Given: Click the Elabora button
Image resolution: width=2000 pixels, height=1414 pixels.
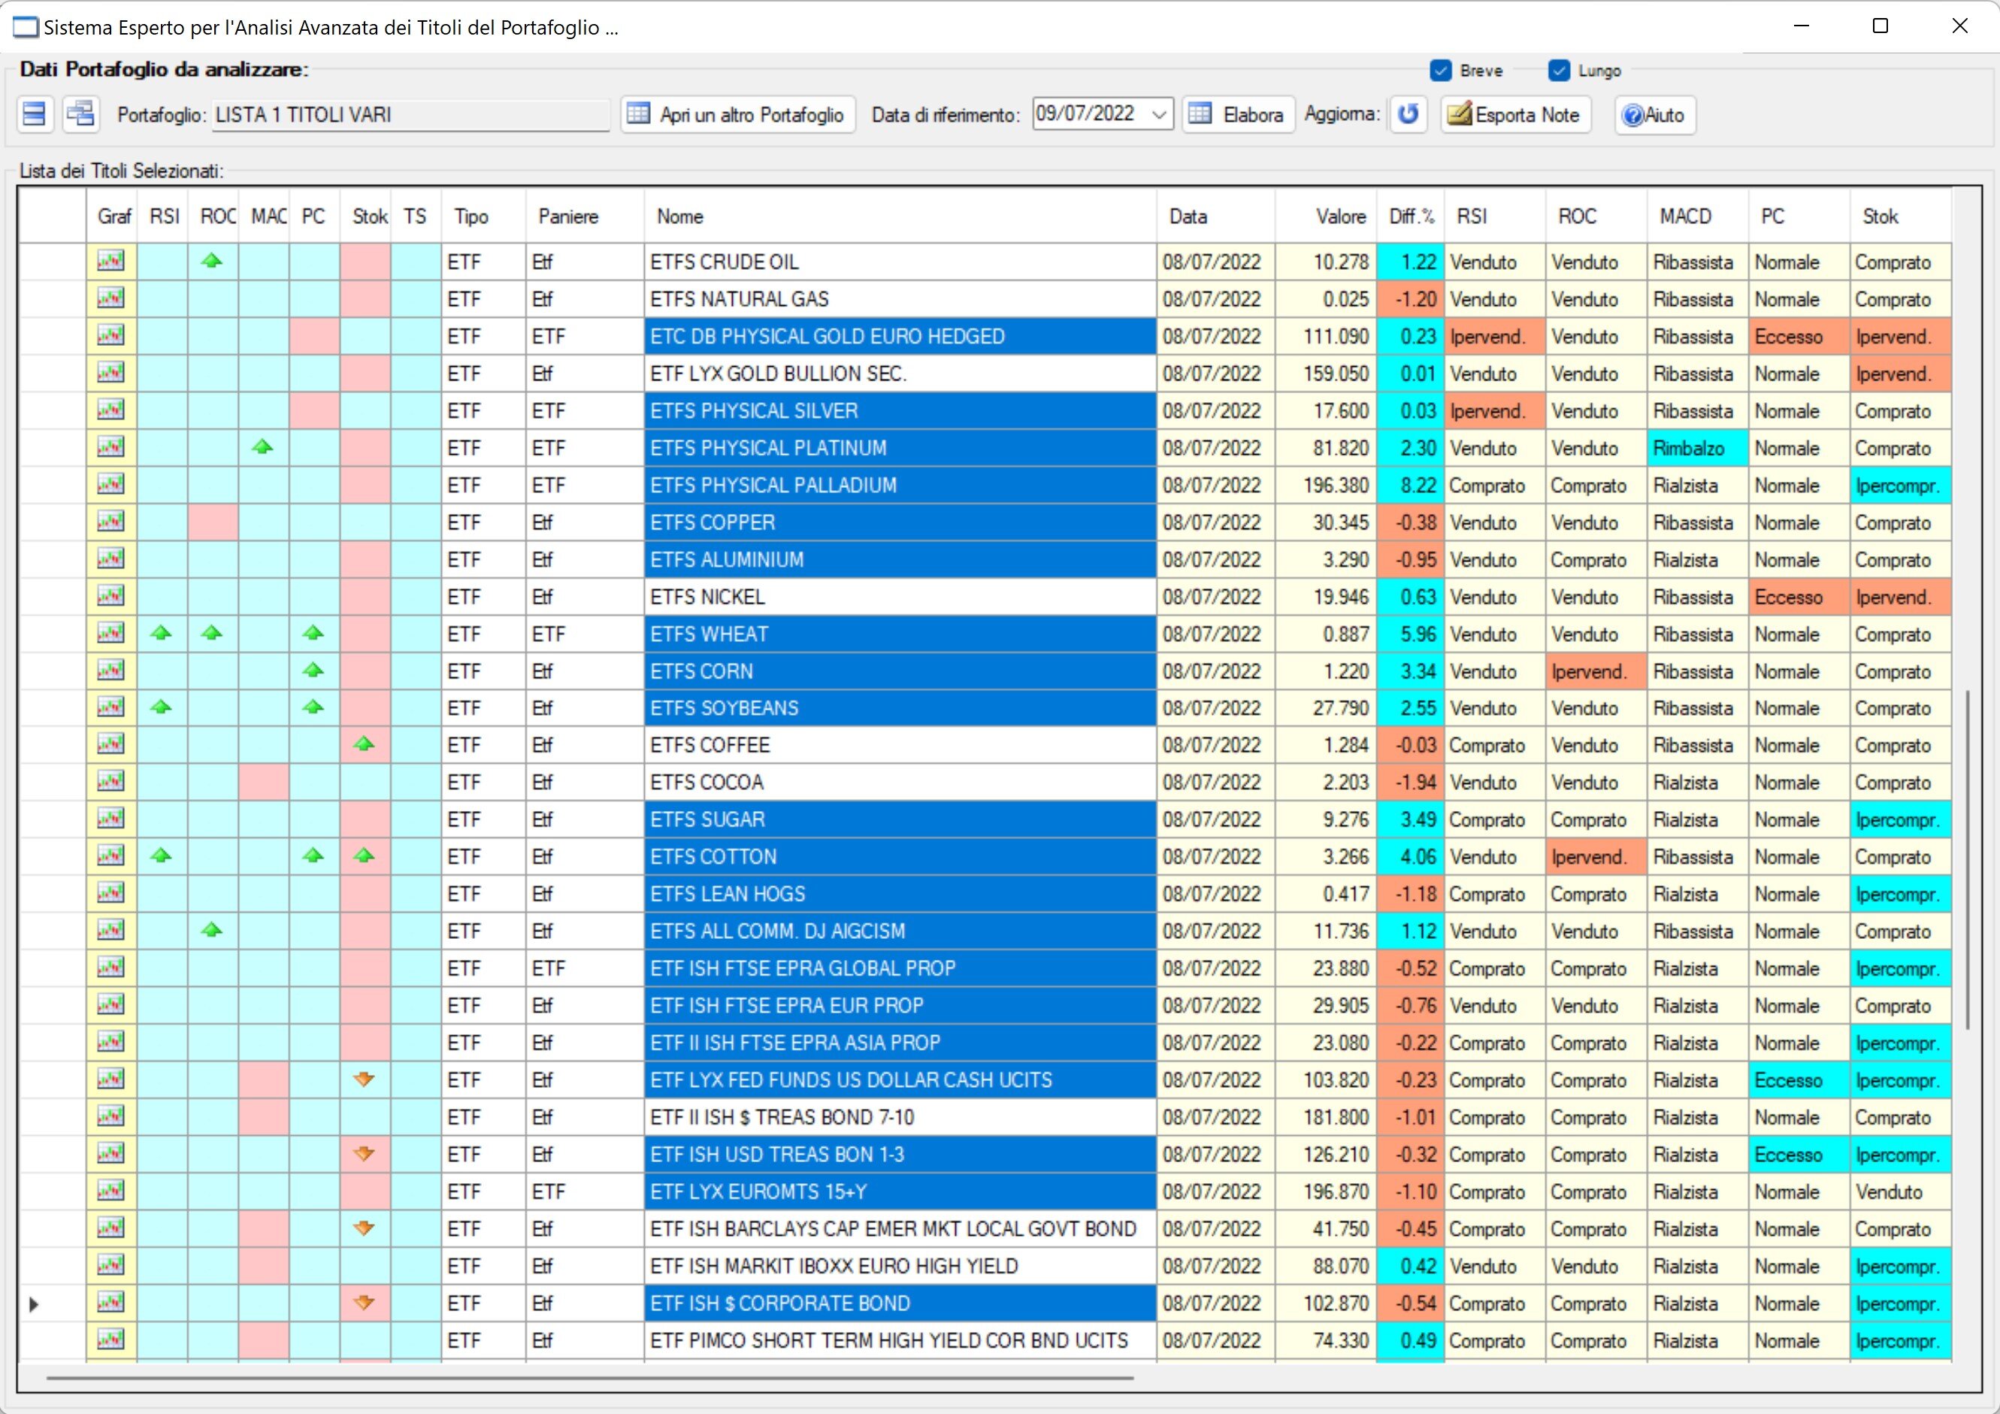Looking at the screenshot, I should (1238, 114).
